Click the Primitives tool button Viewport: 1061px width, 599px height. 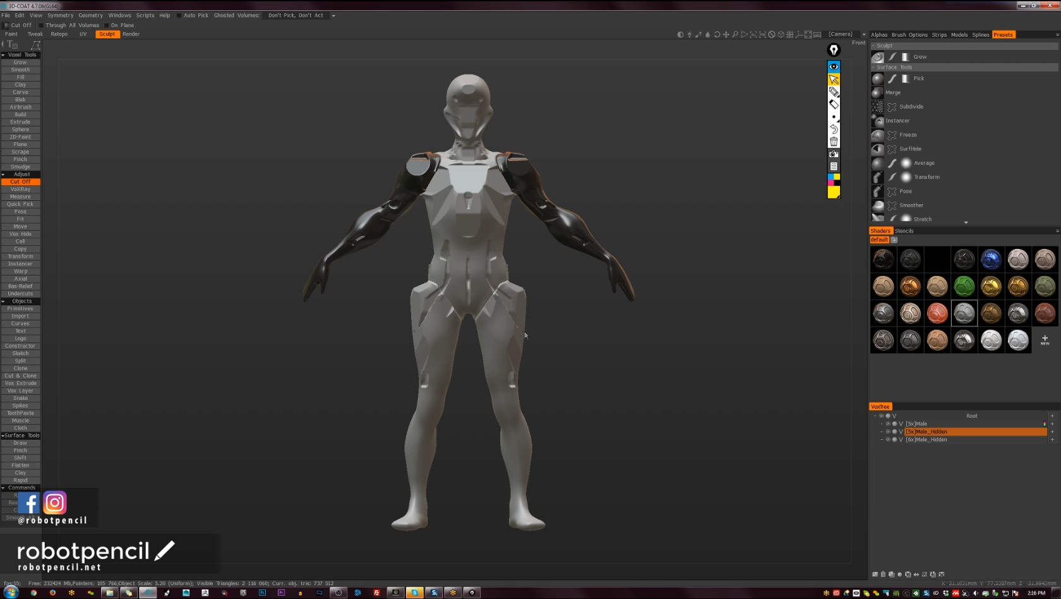(x=20, y=309)
